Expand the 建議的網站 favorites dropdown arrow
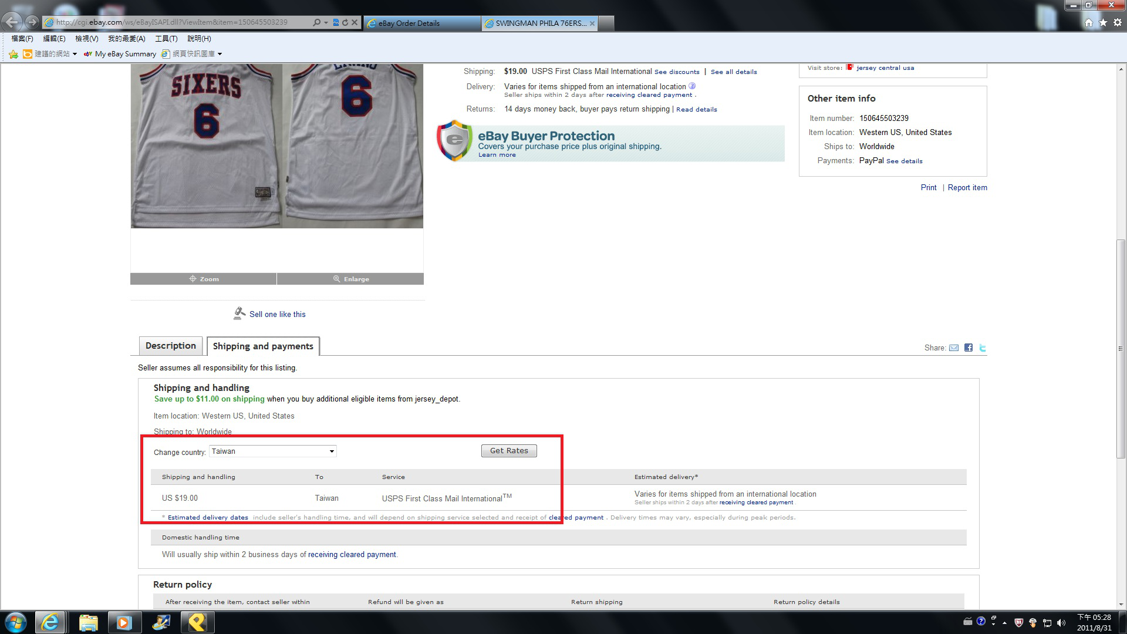The image size is (1127, 634). coord(75,54)
